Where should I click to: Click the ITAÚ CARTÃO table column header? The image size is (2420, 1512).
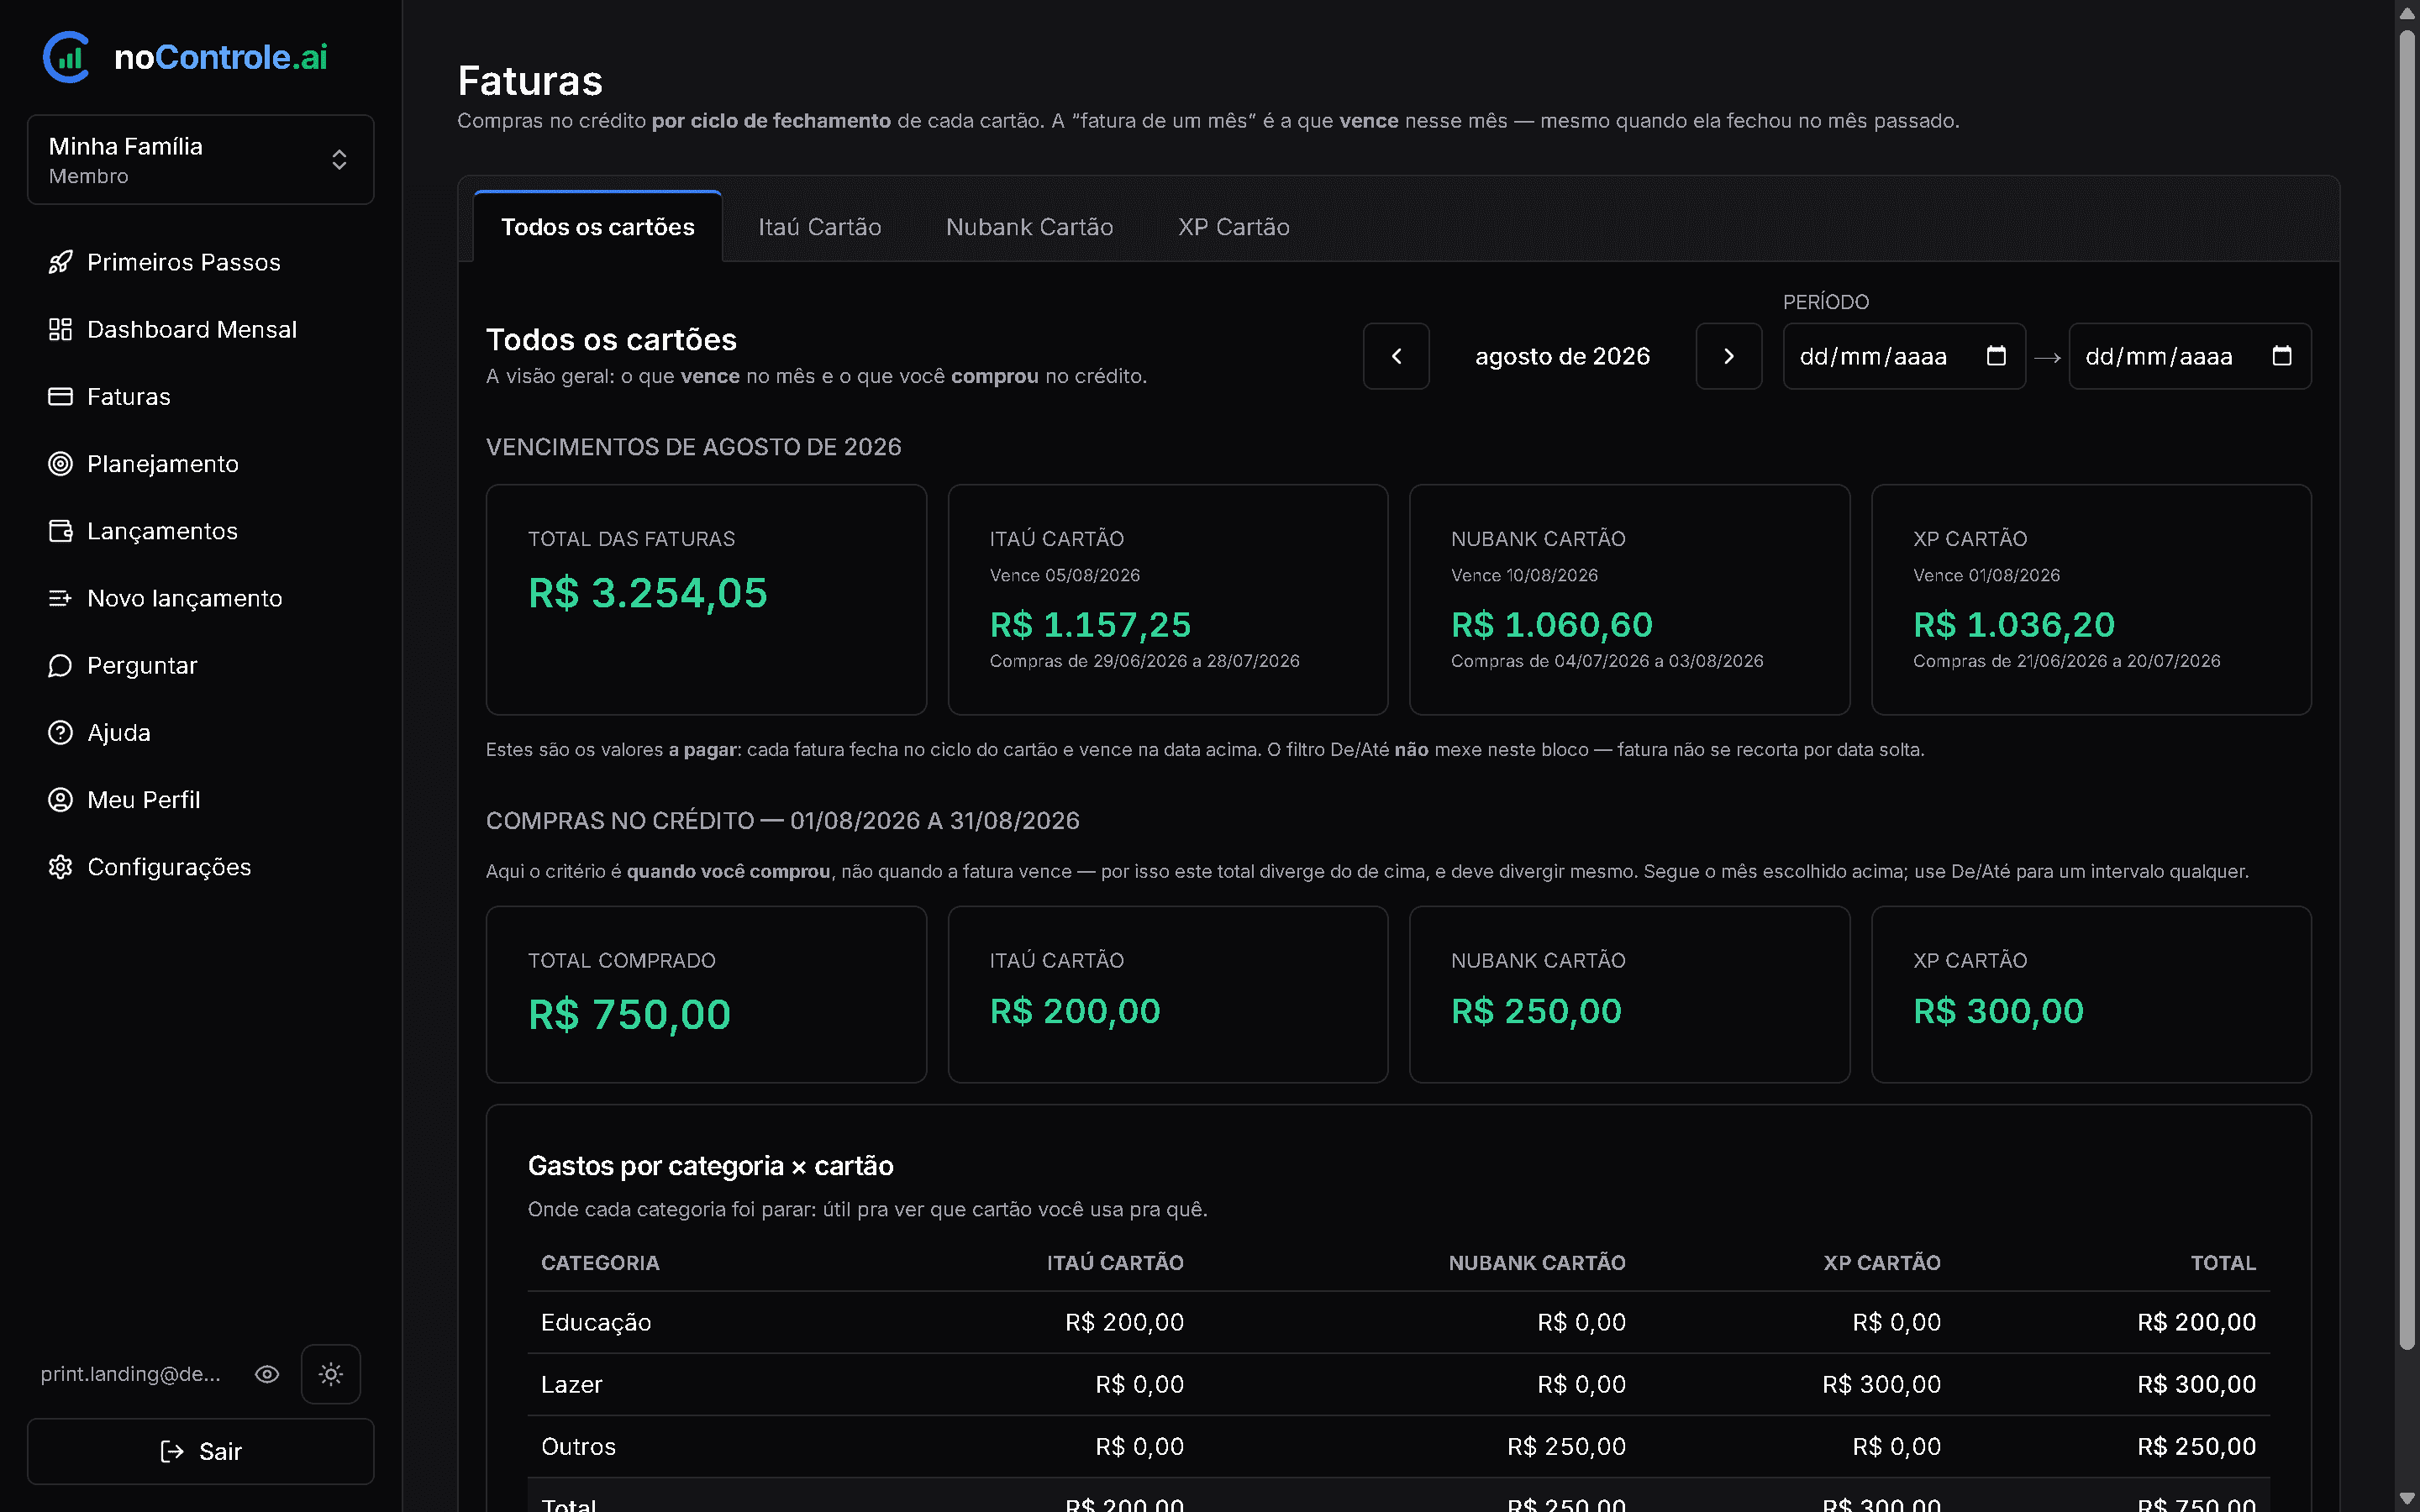1115,1262
